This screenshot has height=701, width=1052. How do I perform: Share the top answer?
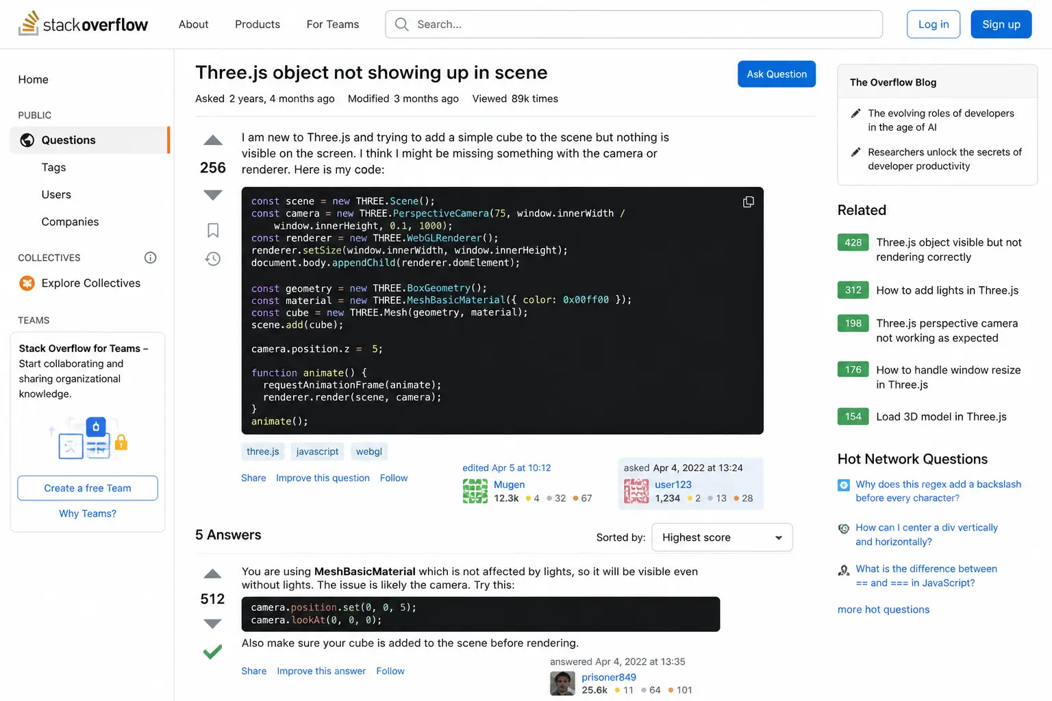tap(254, 671)
